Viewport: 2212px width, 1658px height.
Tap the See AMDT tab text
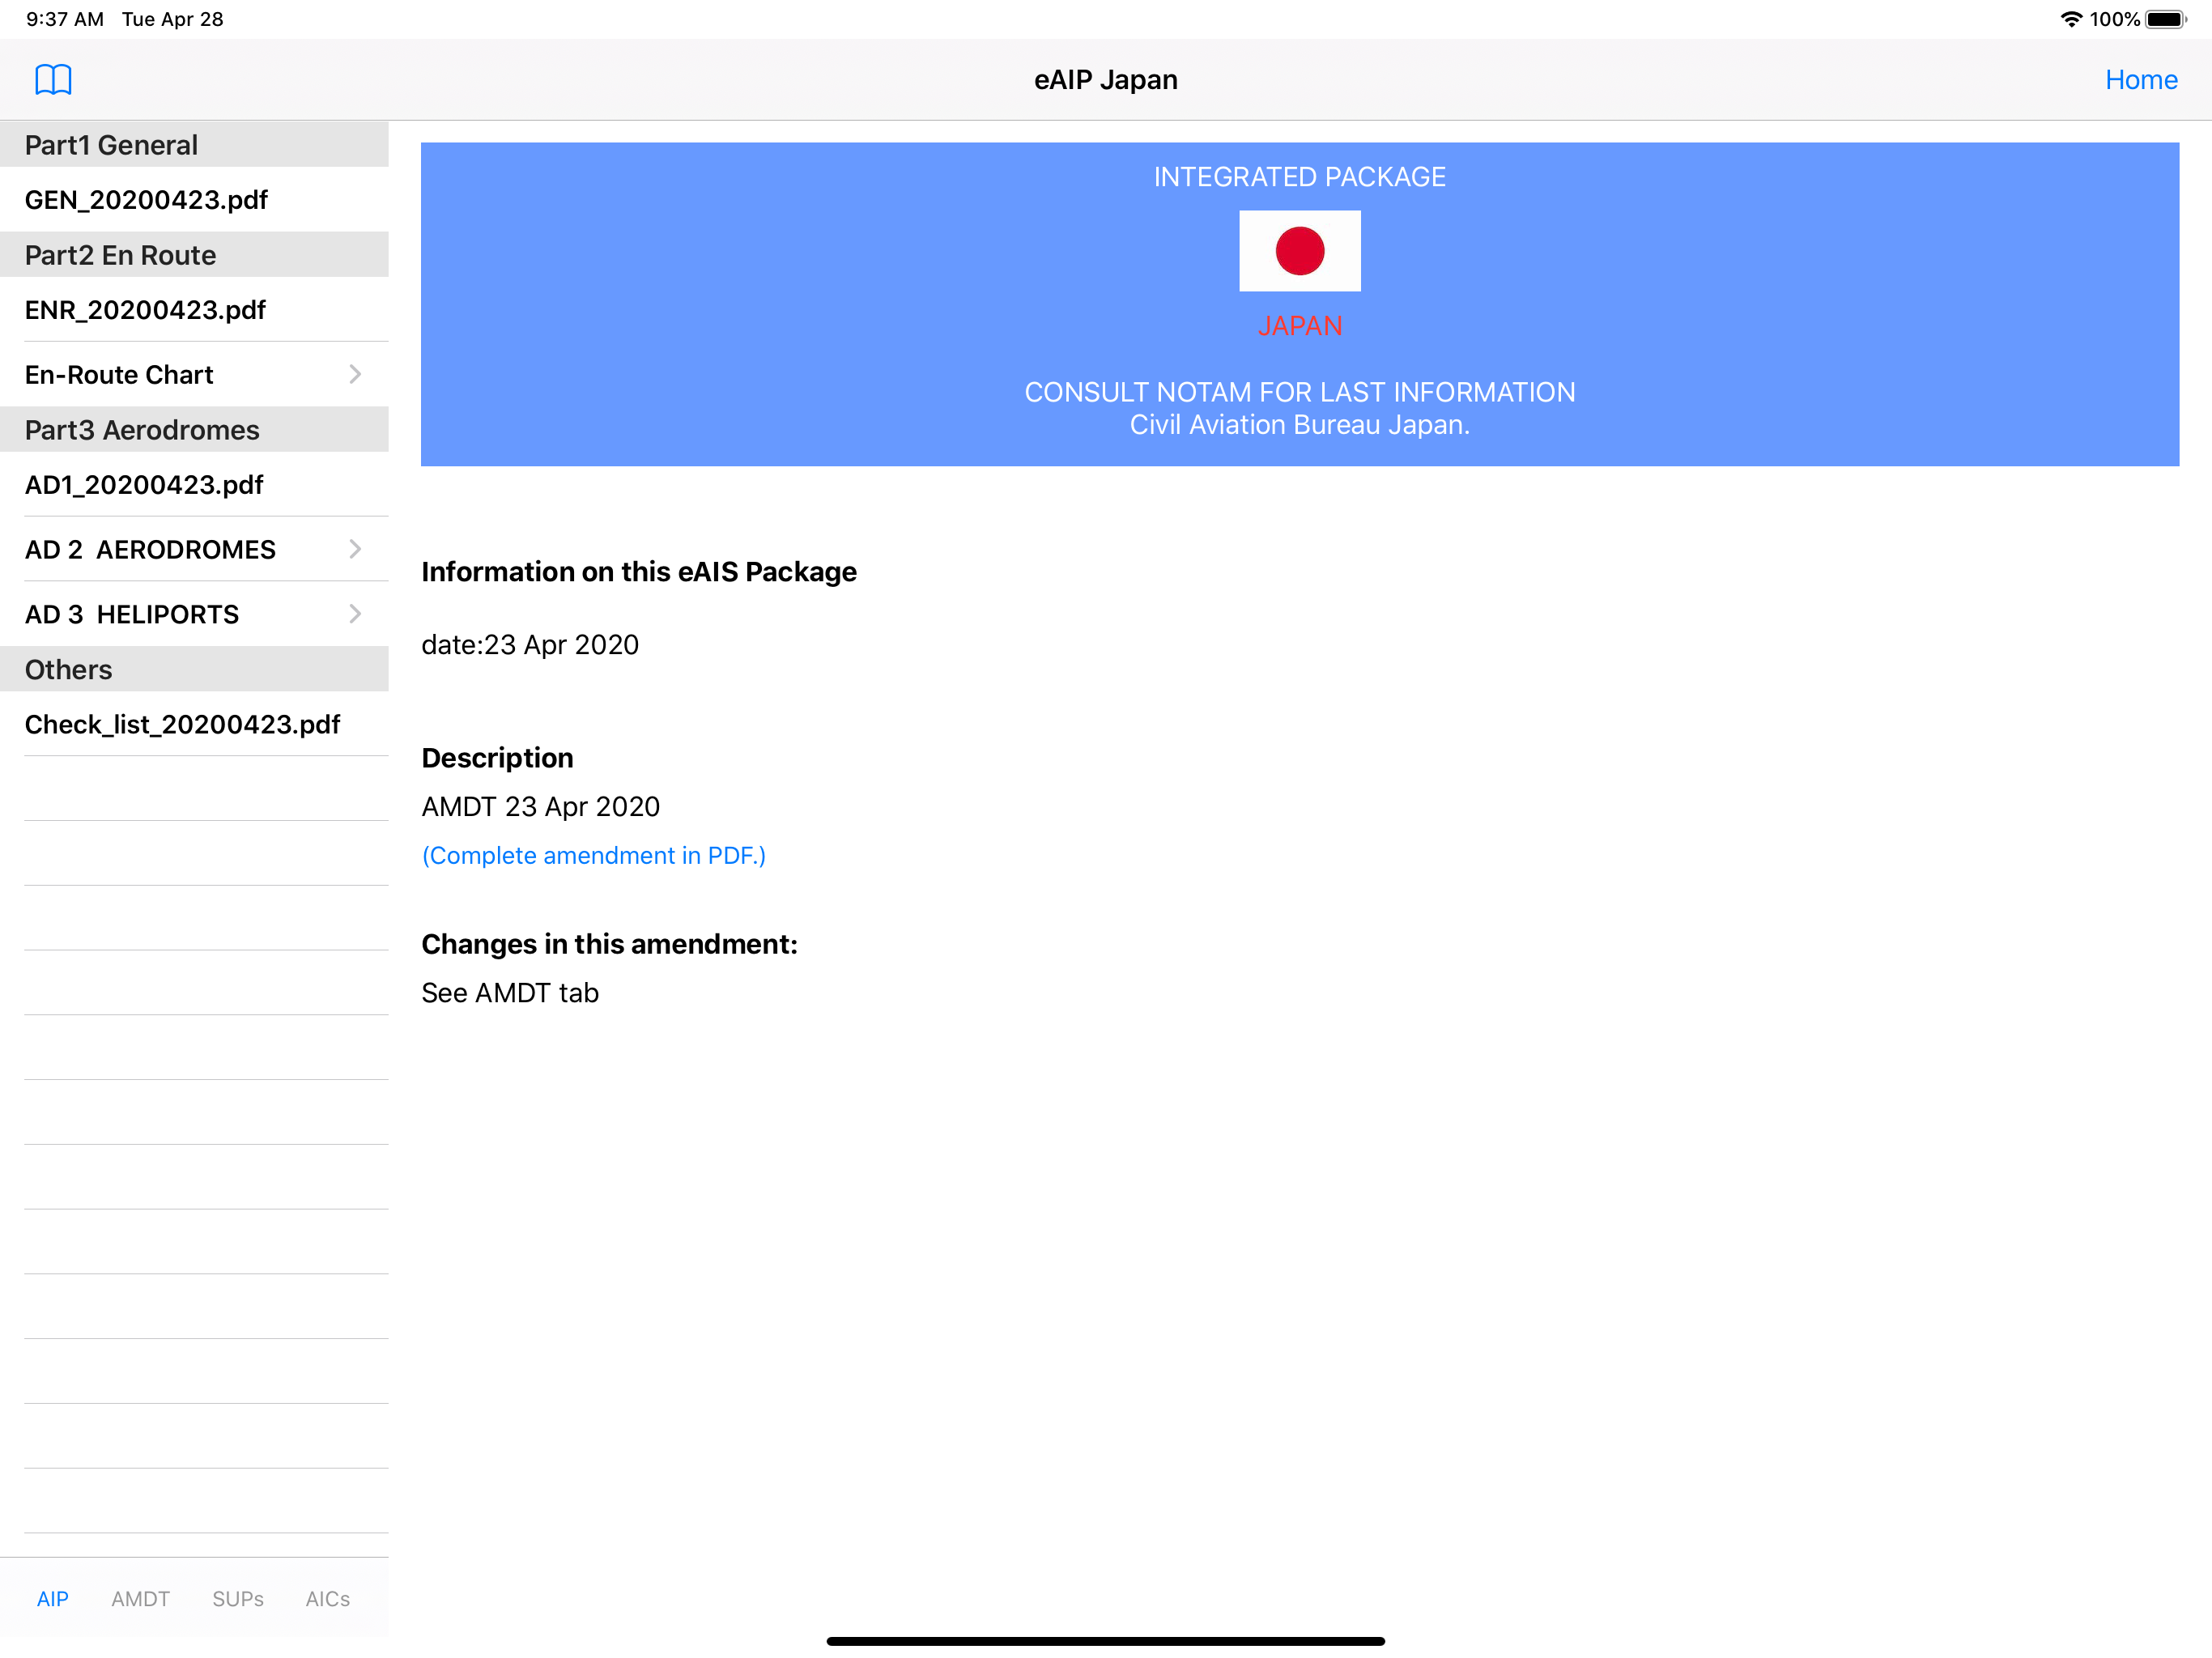(x=510, y=993)
